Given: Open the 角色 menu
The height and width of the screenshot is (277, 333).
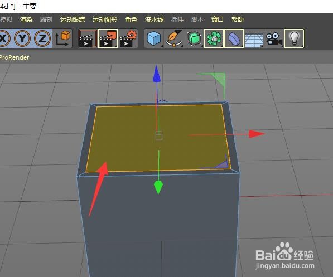Looking at the screenshot, I should 131,20.
